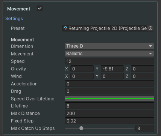Click the Movement title next to the checkbox
The image size is (161, 136).
19,9
